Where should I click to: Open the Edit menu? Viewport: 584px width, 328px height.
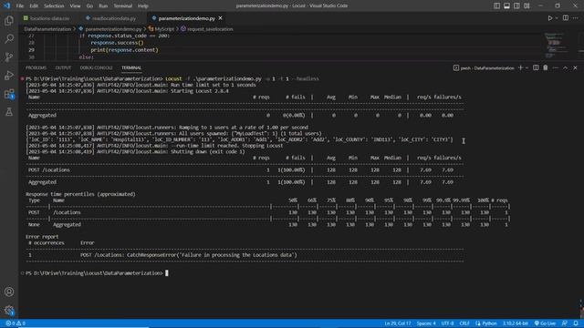click(34, 6)
